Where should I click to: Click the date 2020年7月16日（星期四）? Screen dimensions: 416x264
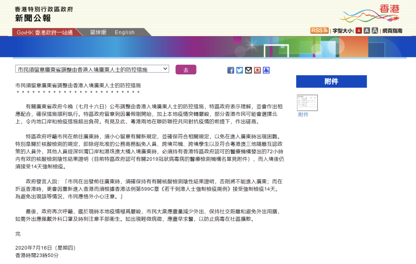click(x=45, y=248)
